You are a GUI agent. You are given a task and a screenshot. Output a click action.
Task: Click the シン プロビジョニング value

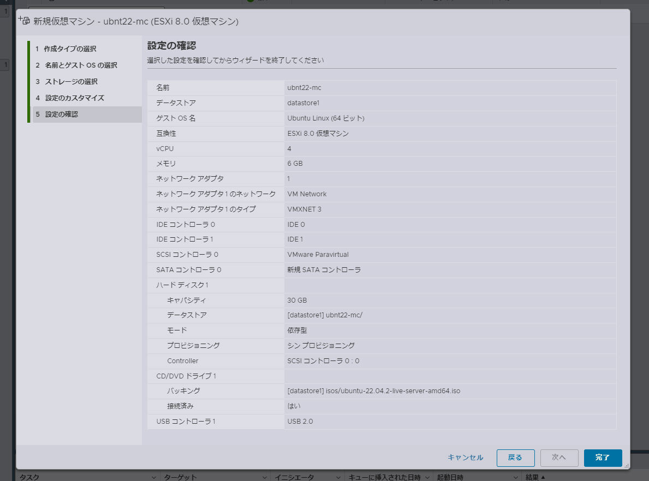click(x=321, y=346)
